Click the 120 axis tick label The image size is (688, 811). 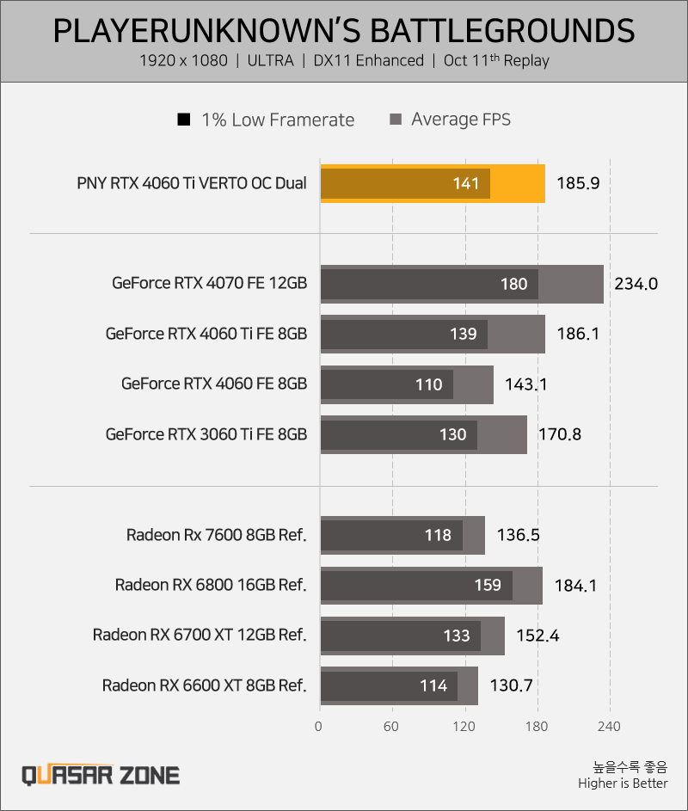pyautogui.click(x=464, y=727)
